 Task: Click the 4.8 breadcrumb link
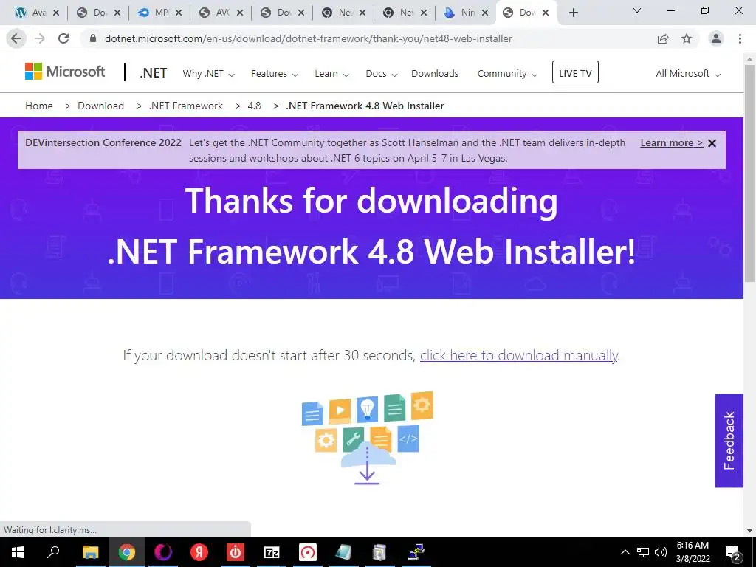click(254, 106)
